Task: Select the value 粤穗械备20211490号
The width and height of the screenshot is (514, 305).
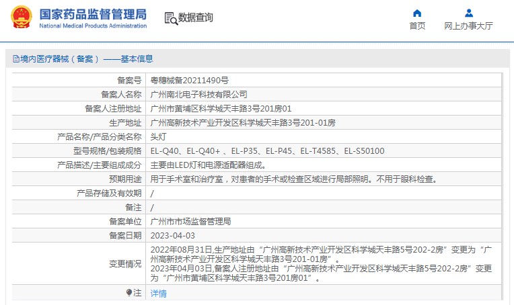Action: coord(190,80)
